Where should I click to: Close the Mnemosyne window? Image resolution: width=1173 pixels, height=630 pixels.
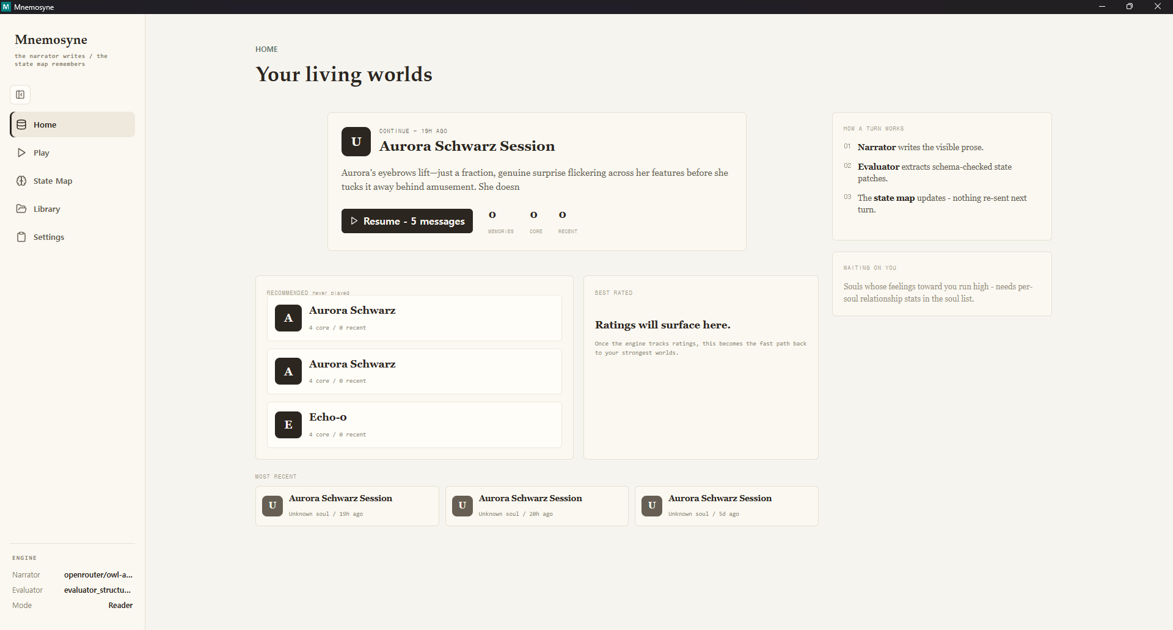coord(1158,7)
